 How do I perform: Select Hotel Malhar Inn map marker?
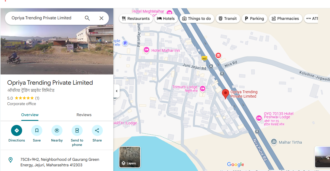pyautogui.click(x=146, y=50)
